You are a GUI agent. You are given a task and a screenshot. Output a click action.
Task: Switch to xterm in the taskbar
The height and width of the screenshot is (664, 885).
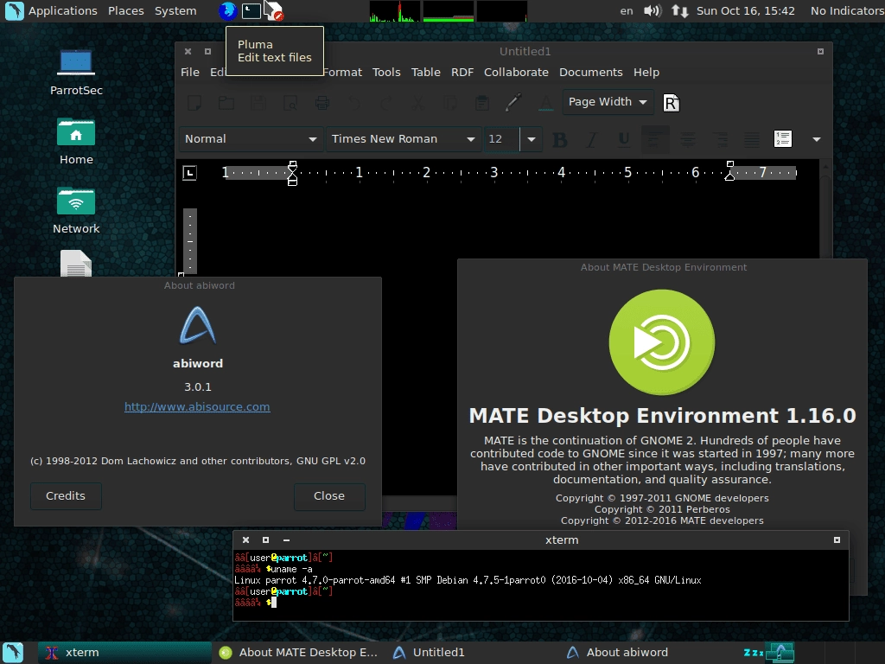(x=124, y=653)
